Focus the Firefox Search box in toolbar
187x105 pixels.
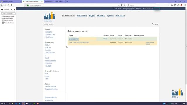pyautogui.click(x=141, y=5)
